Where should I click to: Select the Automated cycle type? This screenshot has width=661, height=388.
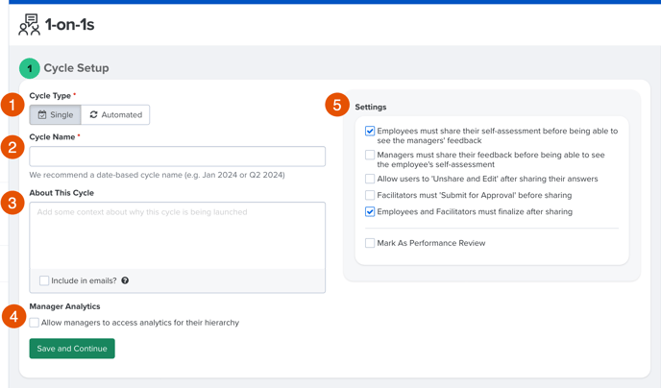click(115, 114)
